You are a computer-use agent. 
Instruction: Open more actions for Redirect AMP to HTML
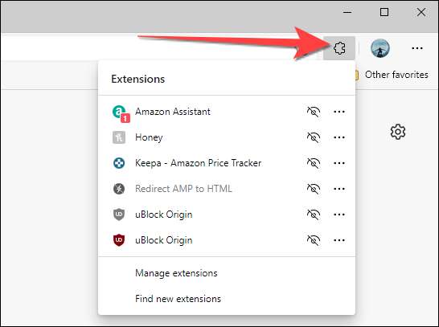tap(339, 189)
